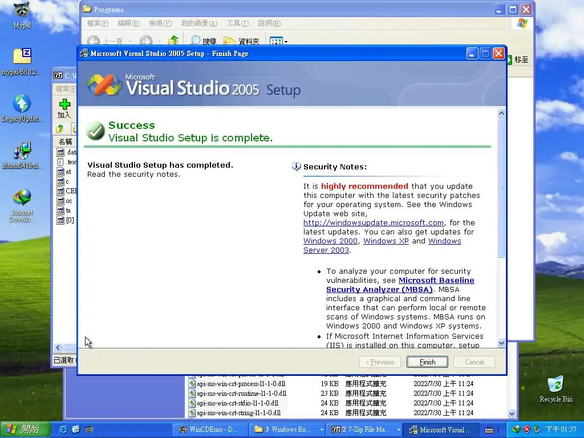Open 檢視 menu in Programs window
Image resolution: width=584 pixels, height=438 pixels.
[x=160, y=23]
